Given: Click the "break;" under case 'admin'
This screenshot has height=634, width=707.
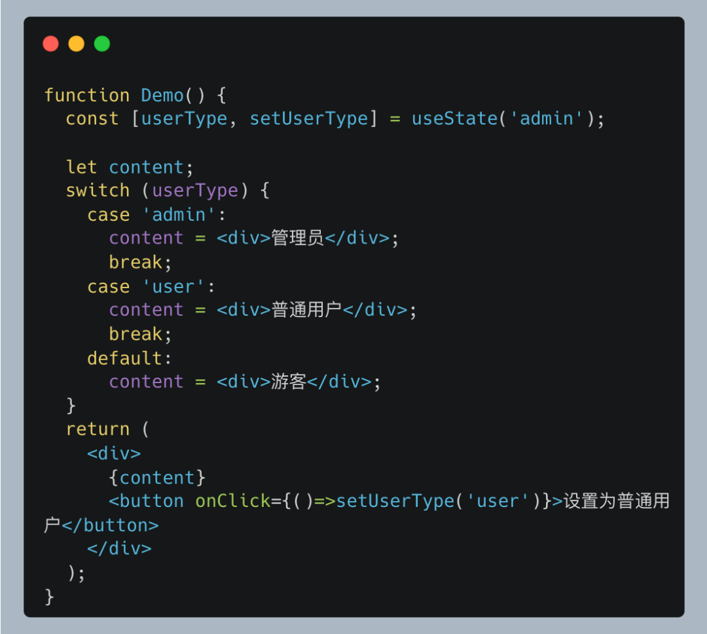Looking at the screenshot, I should coord(140,262).
